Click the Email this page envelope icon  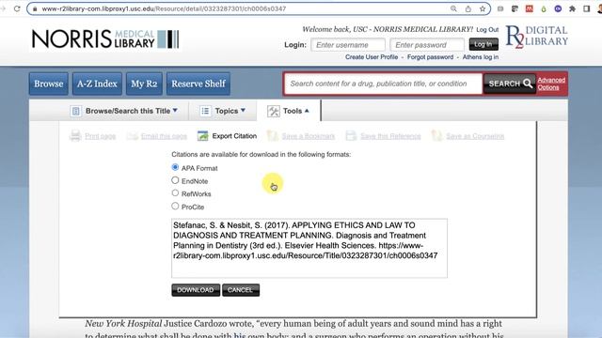click(x=132, y=136)
